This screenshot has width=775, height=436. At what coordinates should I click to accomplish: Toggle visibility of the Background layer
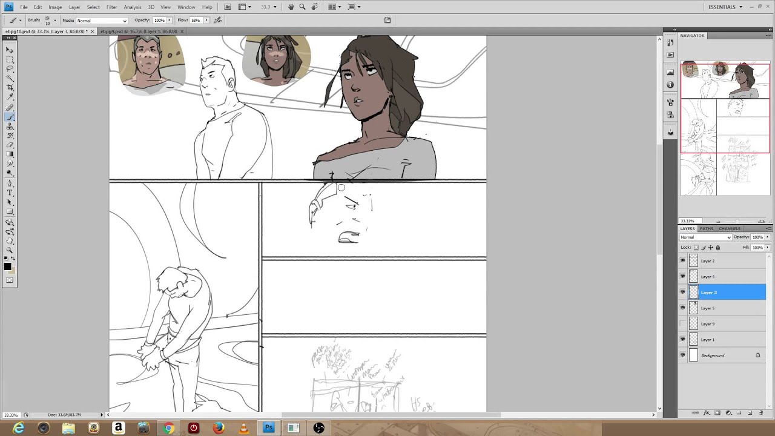[683, 355]
